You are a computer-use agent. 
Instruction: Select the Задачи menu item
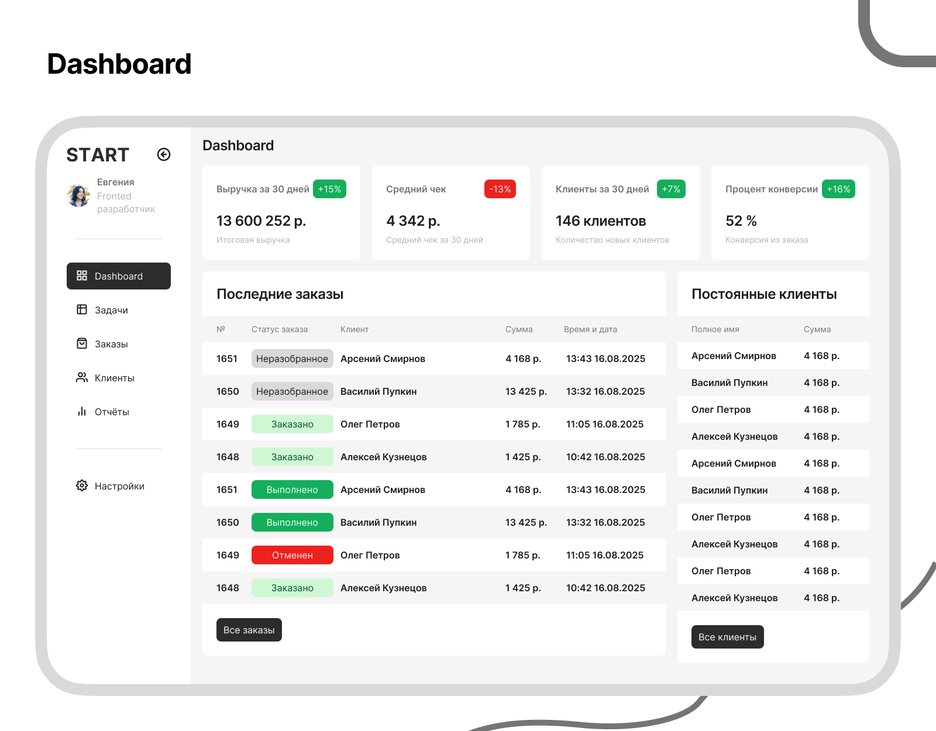111,310
